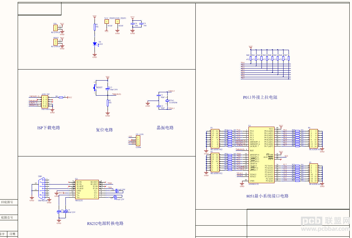Click resistor R0 next to AVR_ISP header
The image size is (352, 238).
coord(61,97)
